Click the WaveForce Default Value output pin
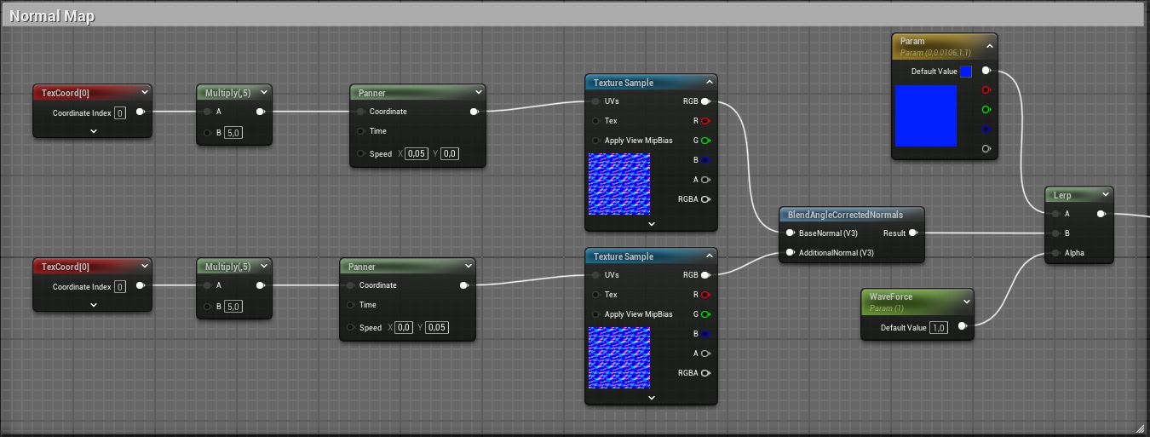Screen dimensions: 1150x437 coord(962,326)
